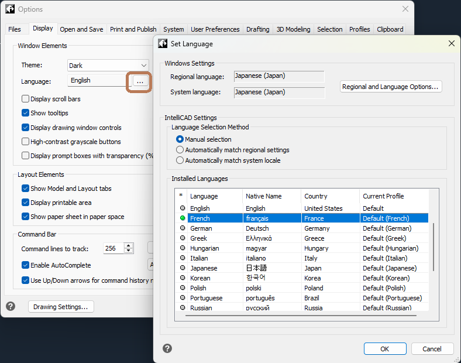The width and height of the screenshot is (461, 363).
Task: Switch to 3D Modeling tab
Action: click(294, 29)
